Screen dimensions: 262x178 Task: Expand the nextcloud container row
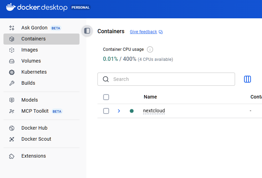[x=119, y=111]
